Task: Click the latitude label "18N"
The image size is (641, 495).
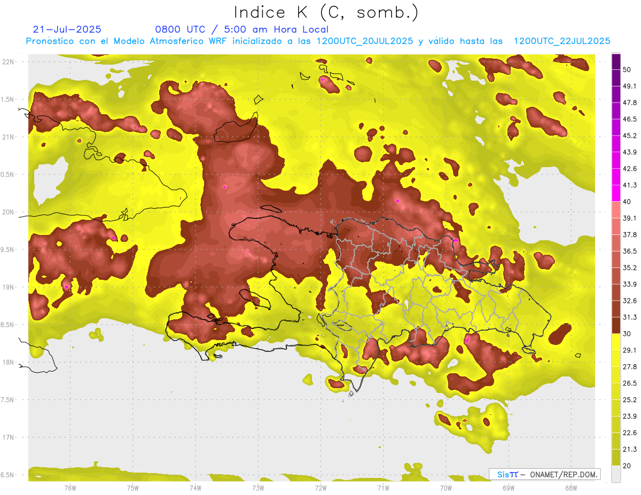Action: click(8, 362)
